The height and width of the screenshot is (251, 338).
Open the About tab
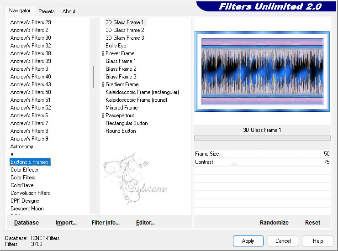pyautogui.click(x=69, y=11)
